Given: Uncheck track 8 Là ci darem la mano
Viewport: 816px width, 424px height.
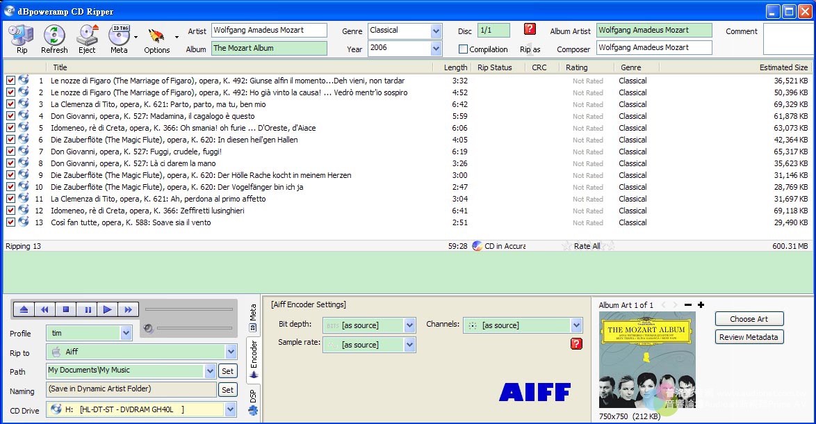Looking at the screenshot, I should 10,163.
